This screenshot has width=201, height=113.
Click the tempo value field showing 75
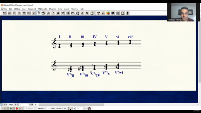(x=79, y=109)
